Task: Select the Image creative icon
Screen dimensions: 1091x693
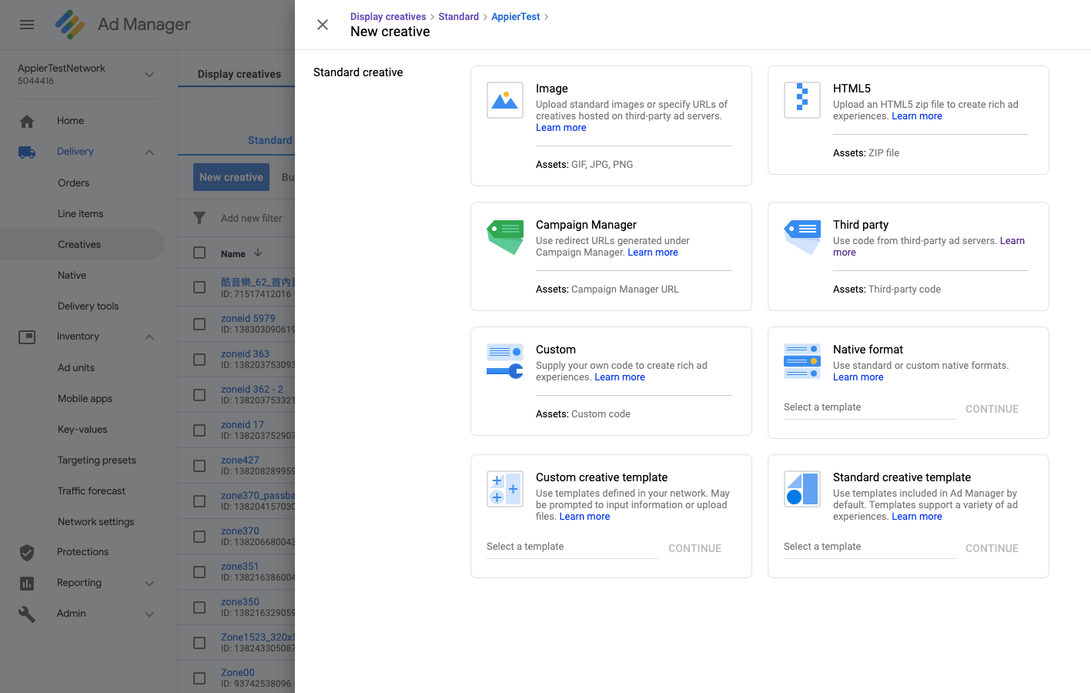Action: [x=505, y=100]
